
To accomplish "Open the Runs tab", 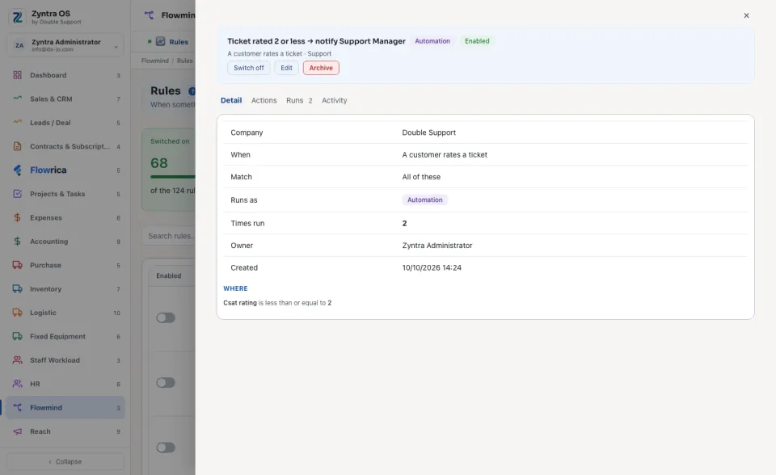I will tap(299, 100).
